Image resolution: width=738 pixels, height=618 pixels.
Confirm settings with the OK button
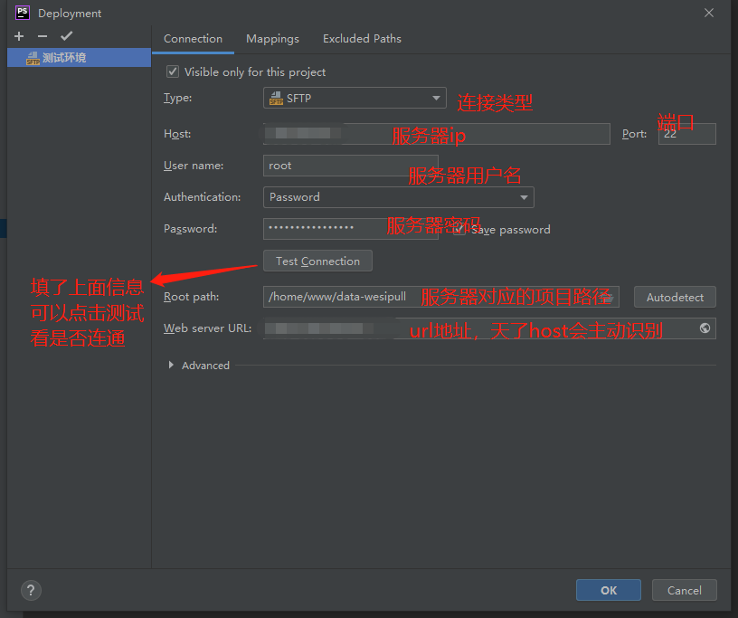coord(608,590)
